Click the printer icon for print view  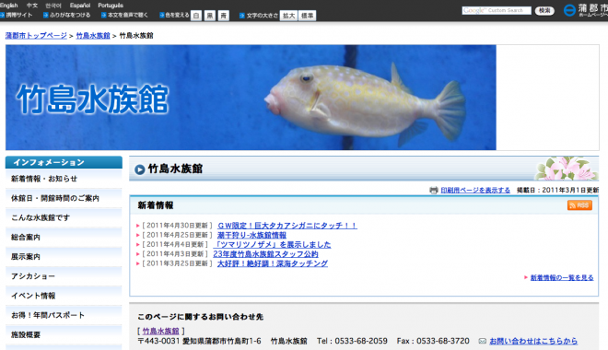point(434,191)
